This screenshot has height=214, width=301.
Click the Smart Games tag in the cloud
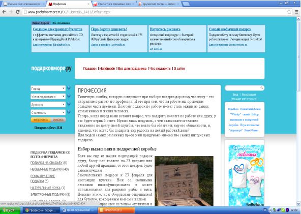pos(251,130)
